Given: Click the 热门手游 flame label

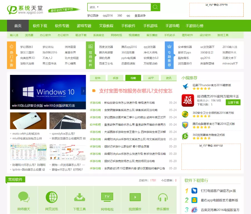Looking at the screenshot, I should tap(11, 55).
